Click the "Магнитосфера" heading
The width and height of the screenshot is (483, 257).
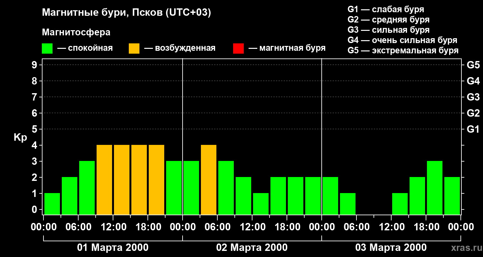(76, 32)
